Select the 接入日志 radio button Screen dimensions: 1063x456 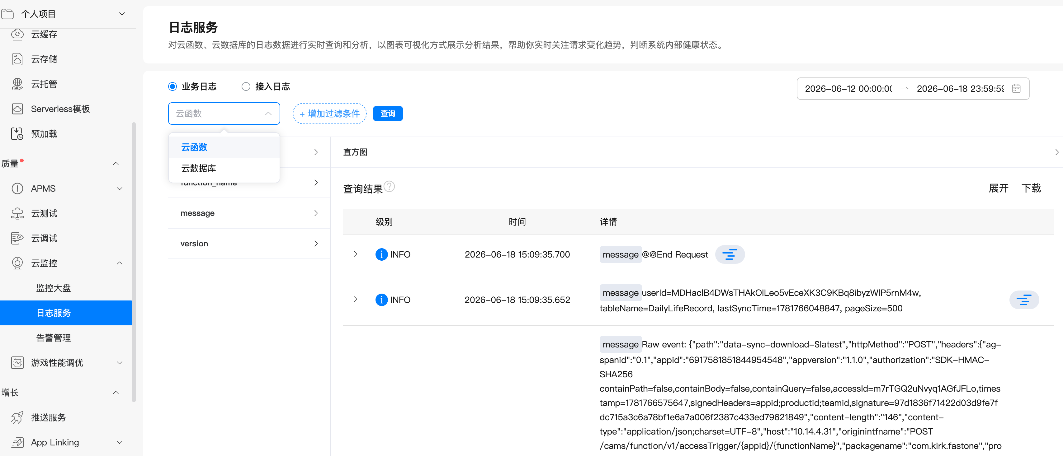tap(246, 86)
